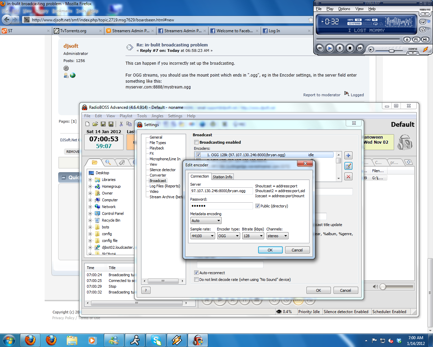Open Bitrate 128 dropdown
The height and width of the screenshot is (347, 433).
(253, 236)
